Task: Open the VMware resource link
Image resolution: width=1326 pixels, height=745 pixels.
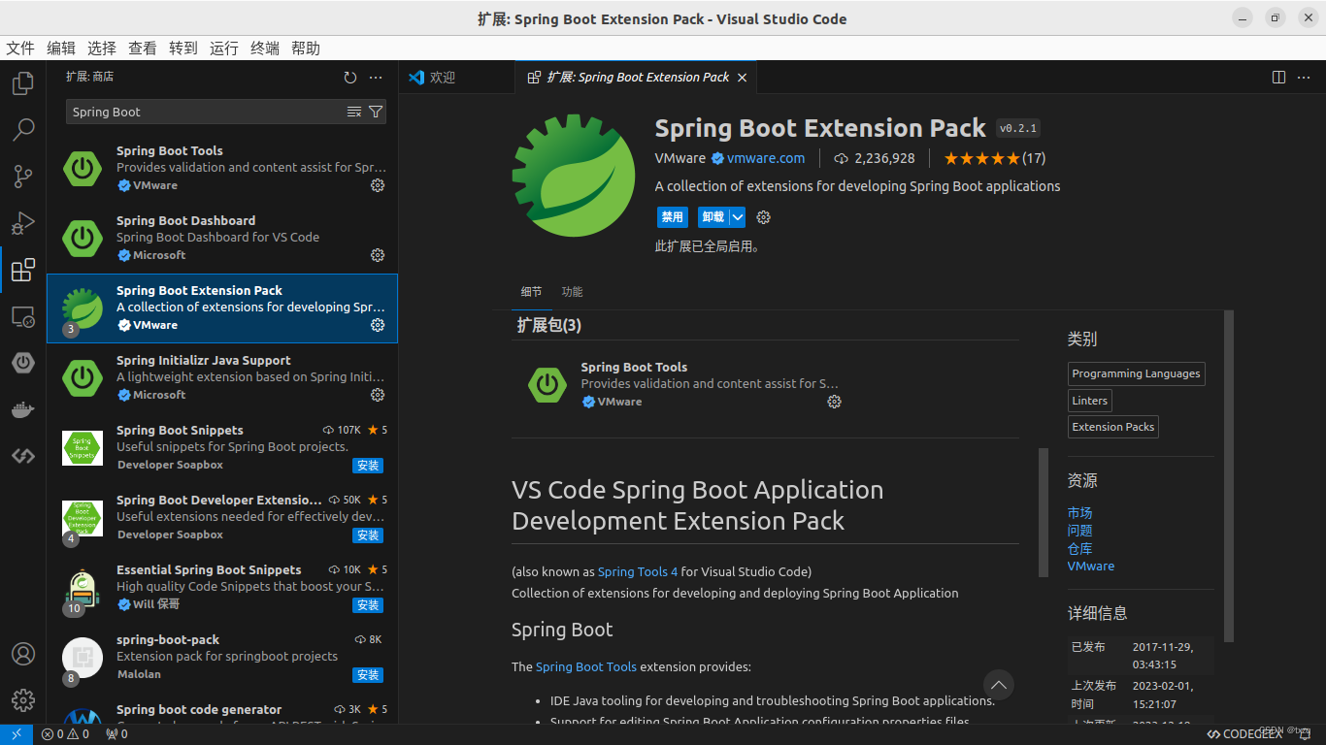Action: point(1091,567)
